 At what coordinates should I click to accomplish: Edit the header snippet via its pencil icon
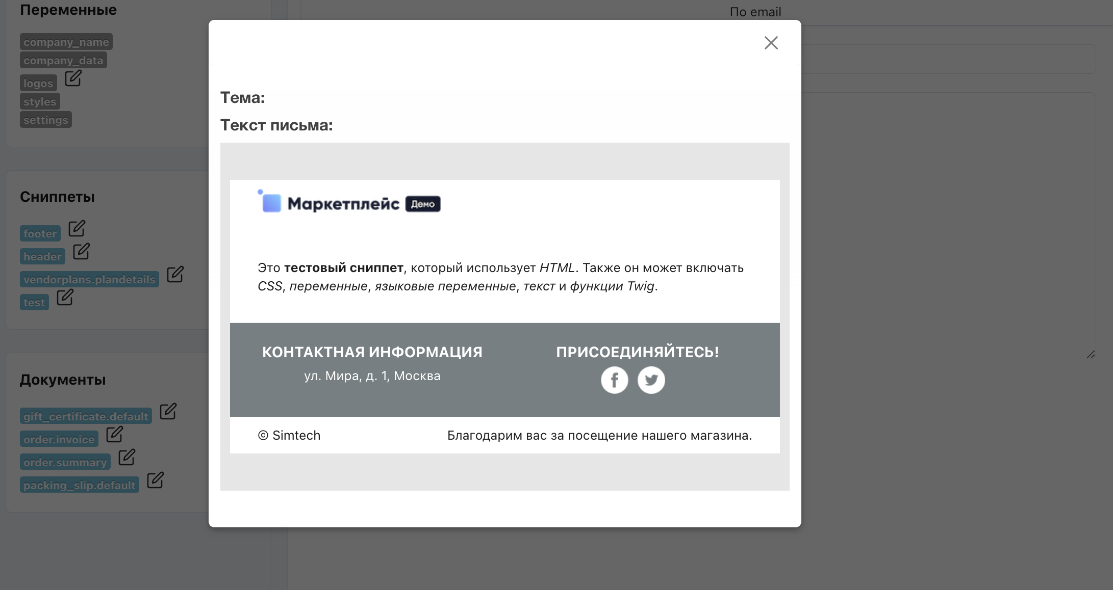[81, 251]
